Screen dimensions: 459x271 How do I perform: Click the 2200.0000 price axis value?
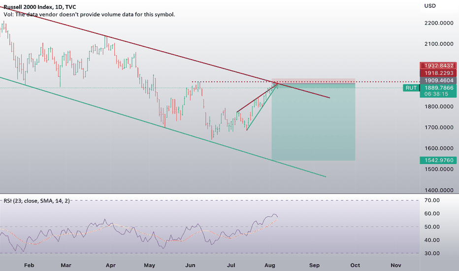(439, 23)
